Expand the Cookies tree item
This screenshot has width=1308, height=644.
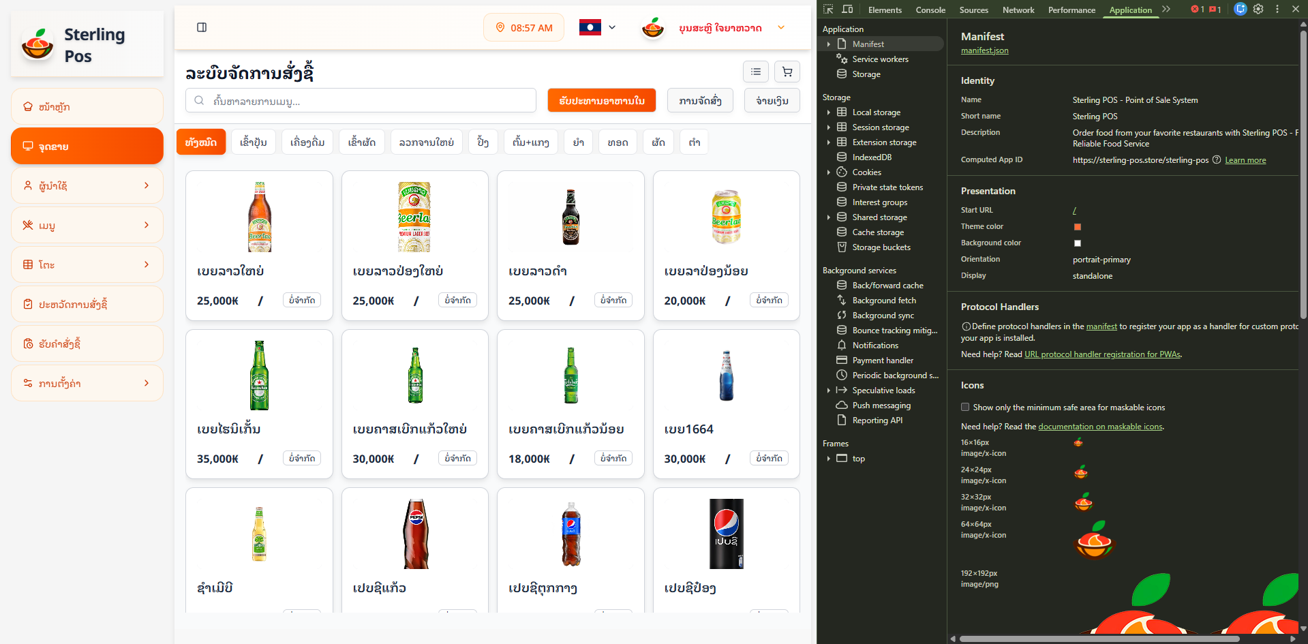coord(829,172)
